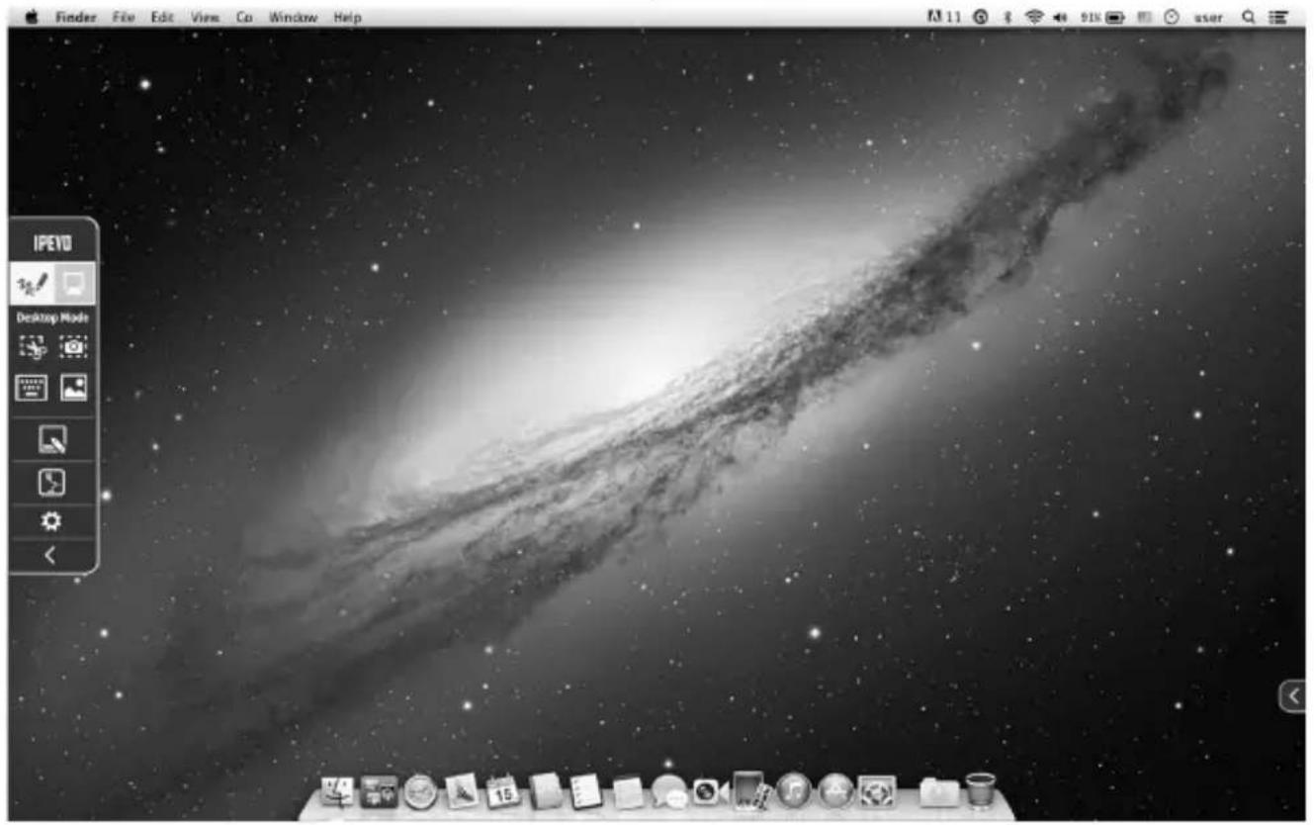
Task: Open the View menu
Action: coord(205,17)
